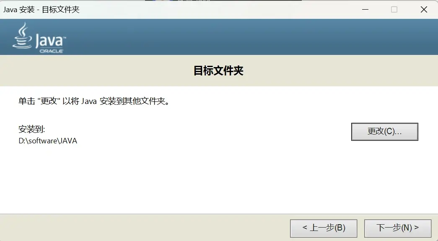Screen dimensions: 438x241
Task: Click the 更改(C)... button to change folder
Action: [x=384, y=132]
